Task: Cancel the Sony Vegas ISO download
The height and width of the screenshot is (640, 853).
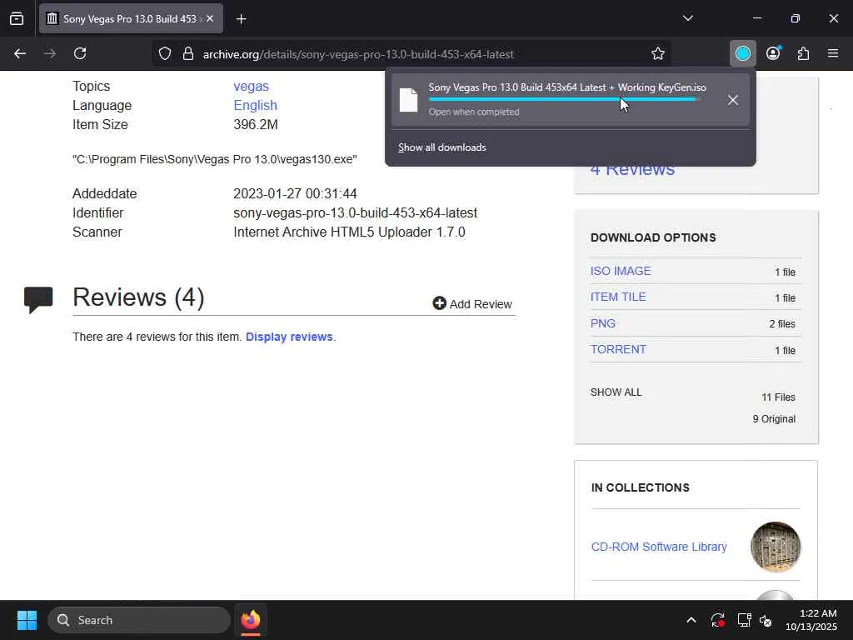Action: pyautogui.click(x=733, y=100)
